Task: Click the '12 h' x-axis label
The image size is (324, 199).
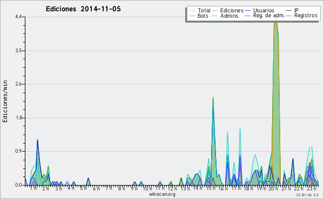Action: [172, 188]
